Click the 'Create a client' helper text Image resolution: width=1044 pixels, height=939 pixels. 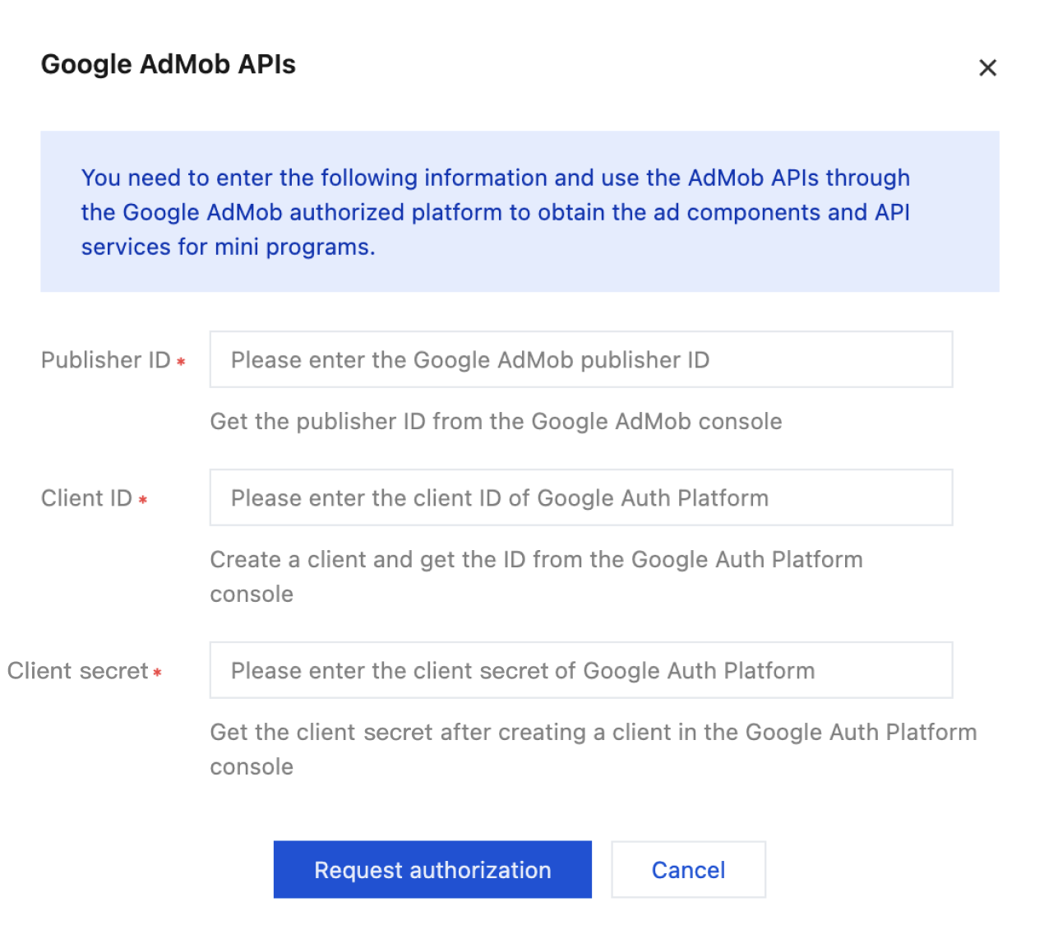pyautogui.click(x=536, y=560)
